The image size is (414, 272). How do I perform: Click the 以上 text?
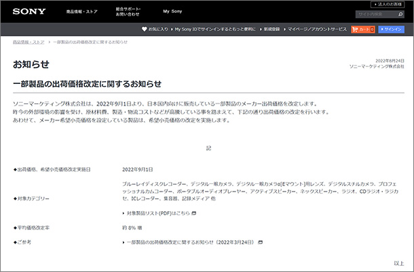point(399,263)
